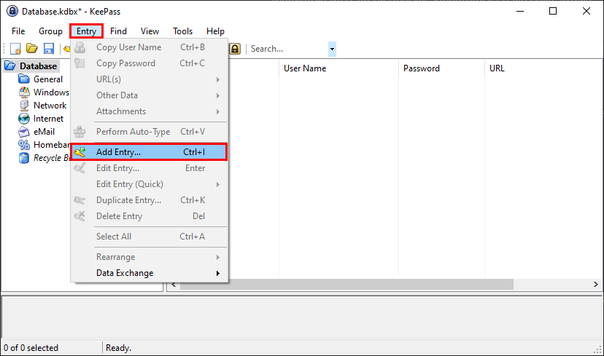Expand the Data Exchange submenu arrow
604x356 pixels.
tap(218, 273)
